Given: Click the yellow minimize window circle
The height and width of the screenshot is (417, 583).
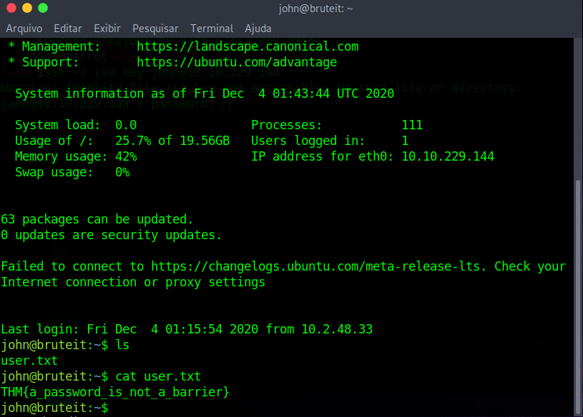Looking at the screenshot, I should (x=27, y=8).
